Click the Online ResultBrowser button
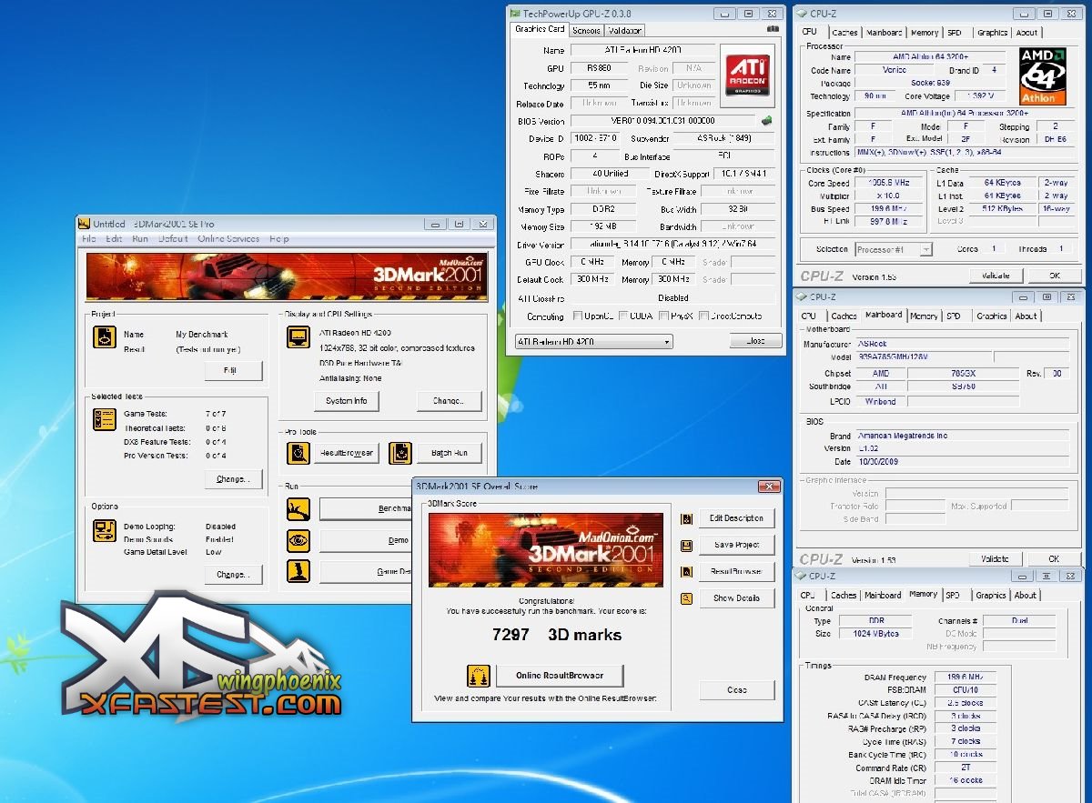Image resolution: width=1092 pixels, height=803 pixels. pos(561,676)
